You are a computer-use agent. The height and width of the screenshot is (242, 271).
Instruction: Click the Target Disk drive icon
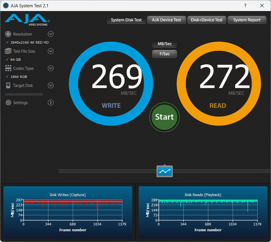click(x=8, y=86)
